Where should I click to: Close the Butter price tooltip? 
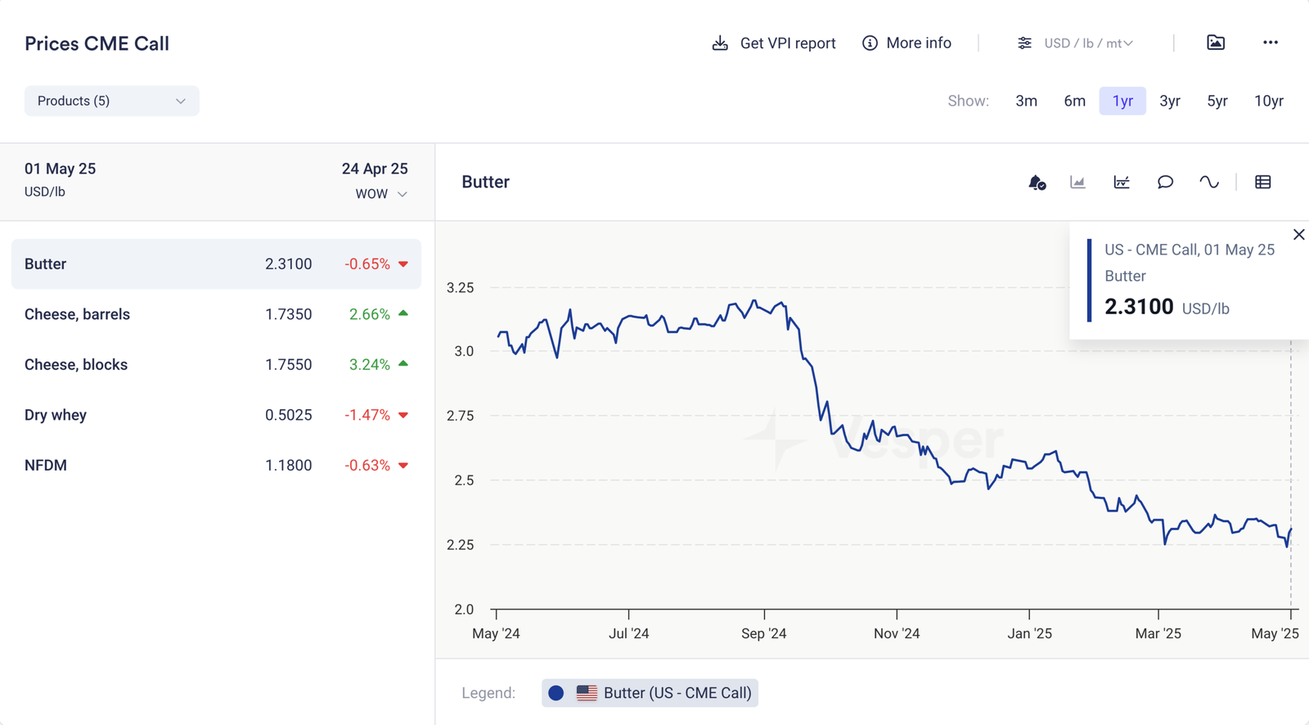(1298, 235)
